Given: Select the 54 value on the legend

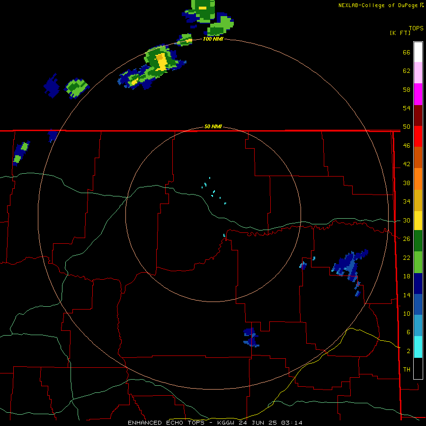Looking at the screenshot, I should [x=407, y=108].
